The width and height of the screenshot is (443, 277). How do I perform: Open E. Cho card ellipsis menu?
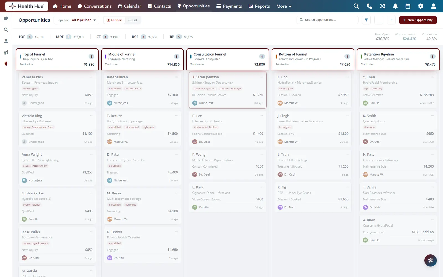pyautogui.click(x=347, y=77)
